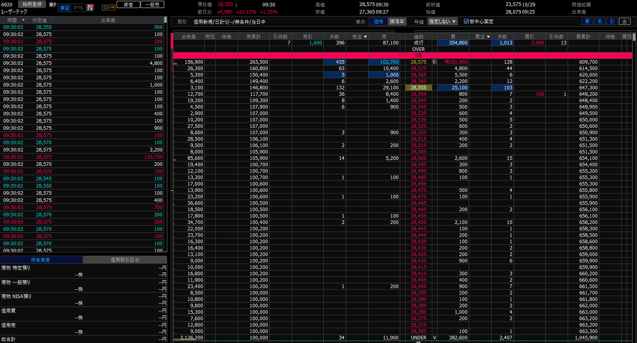Toggle the 引 closing-order column button

point(612,22)
